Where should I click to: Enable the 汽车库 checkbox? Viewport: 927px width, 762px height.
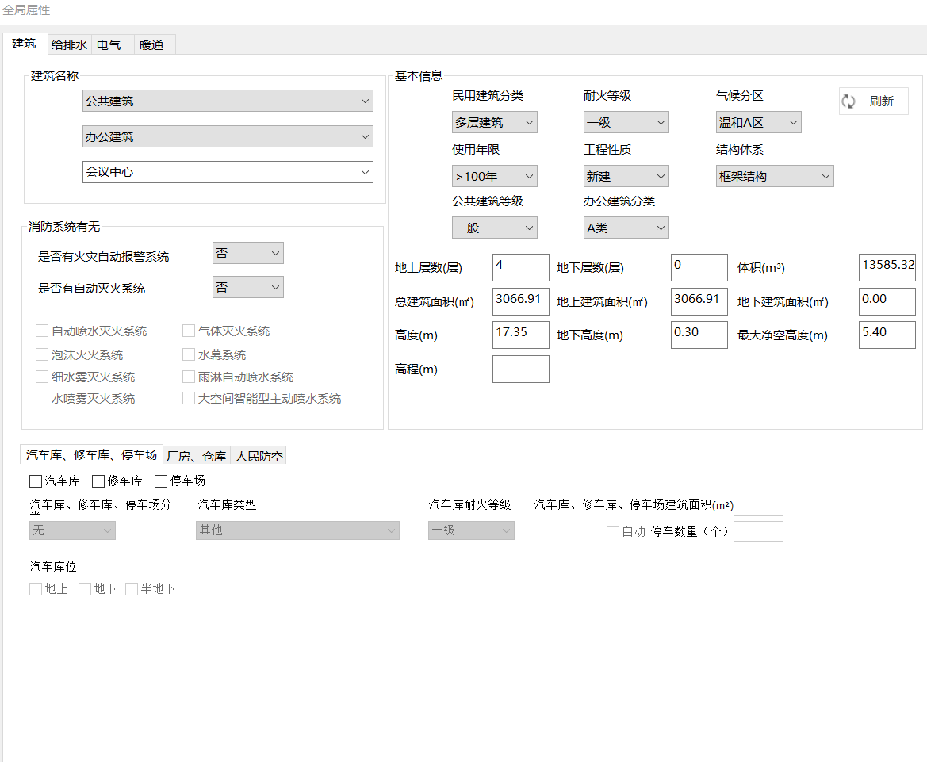click(36, 481)
